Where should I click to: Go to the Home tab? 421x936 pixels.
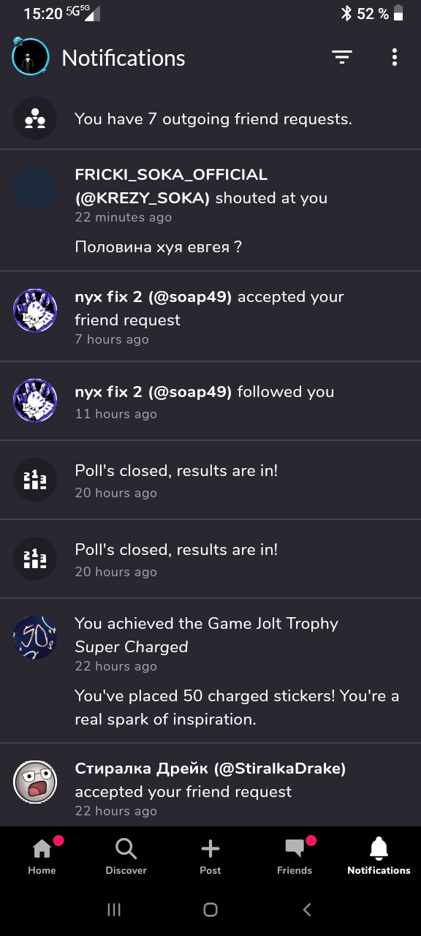[42, 856]
